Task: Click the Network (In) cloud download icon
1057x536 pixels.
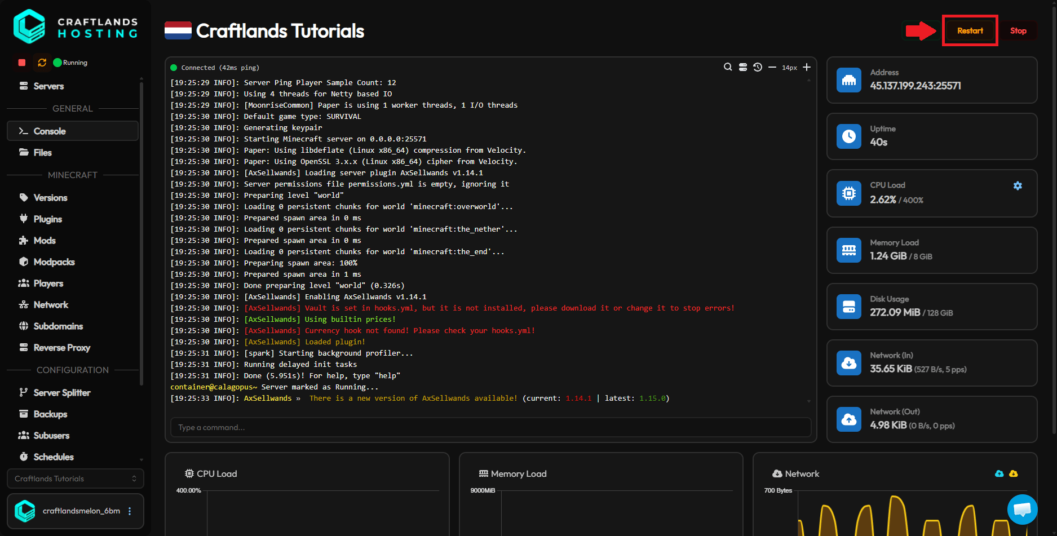Action: point(849,363)
